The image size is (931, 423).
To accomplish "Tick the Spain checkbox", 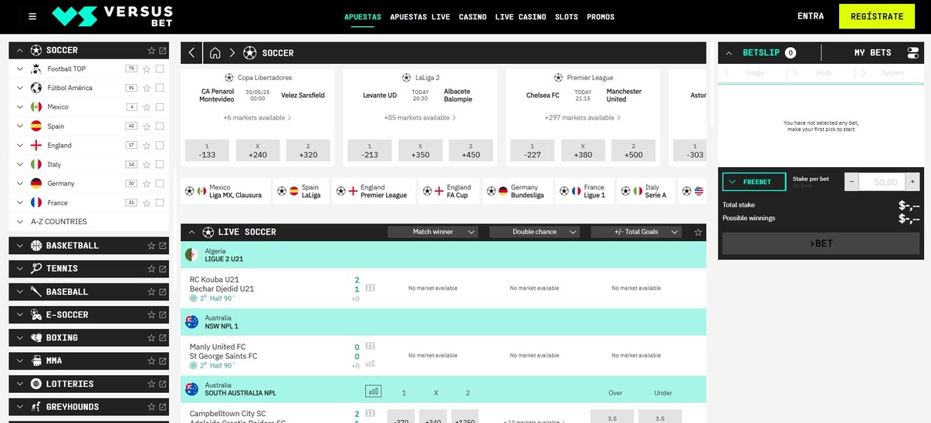I will [160, 126].
